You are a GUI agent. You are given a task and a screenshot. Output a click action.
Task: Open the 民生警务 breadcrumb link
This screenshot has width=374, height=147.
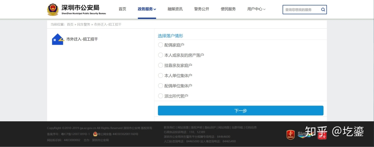[84, 25]
